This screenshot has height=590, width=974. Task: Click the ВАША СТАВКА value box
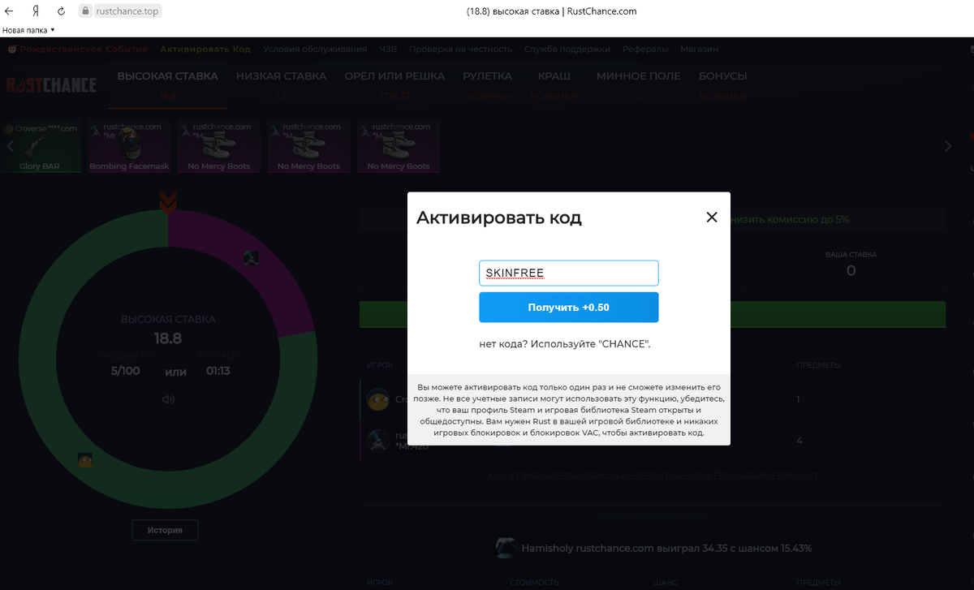(851, 265)
